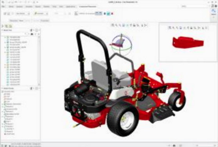The image size is (218, 147).
Task: Open the File menu
Action: pos(4,7)
